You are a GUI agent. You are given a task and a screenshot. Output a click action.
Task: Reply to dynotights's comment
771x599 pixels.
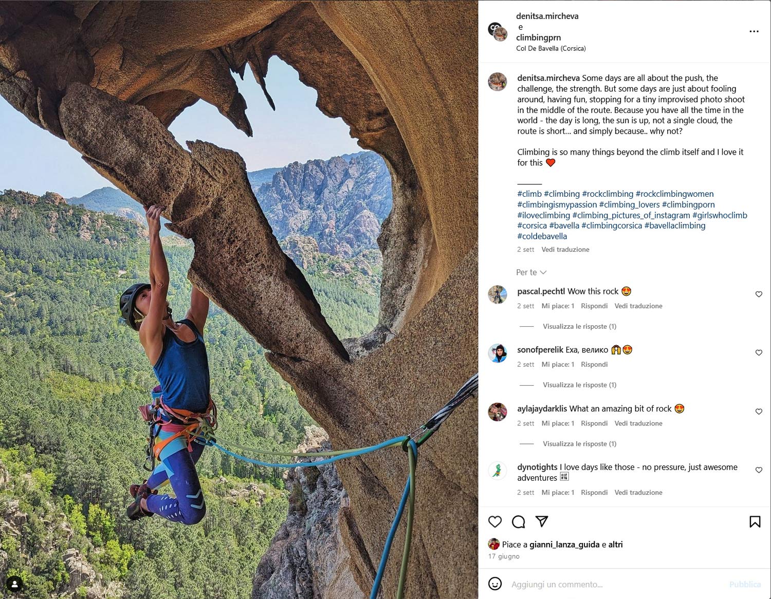click(594, 493)
